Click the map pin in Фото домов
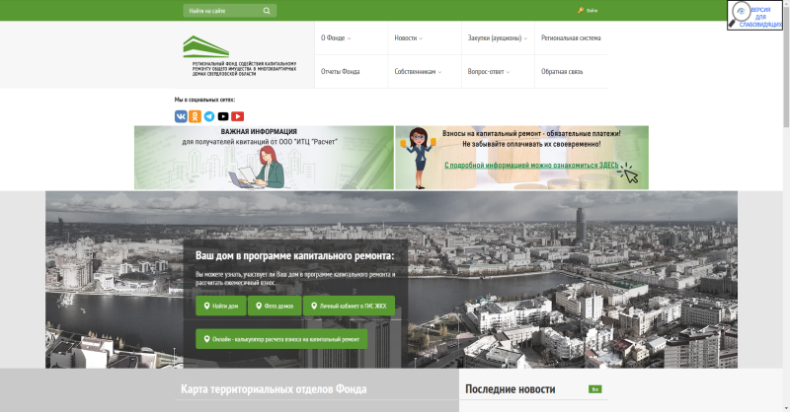The width and height of the screenshot is (790, 412). [259, 306]
